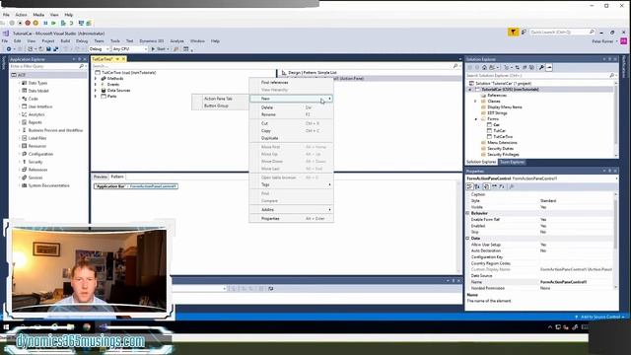The height and width of the screenshot is (355, 631).
Task: Click the Preview Selected Items toggle in Solution Explorer
Action: (x=549, y=67)
